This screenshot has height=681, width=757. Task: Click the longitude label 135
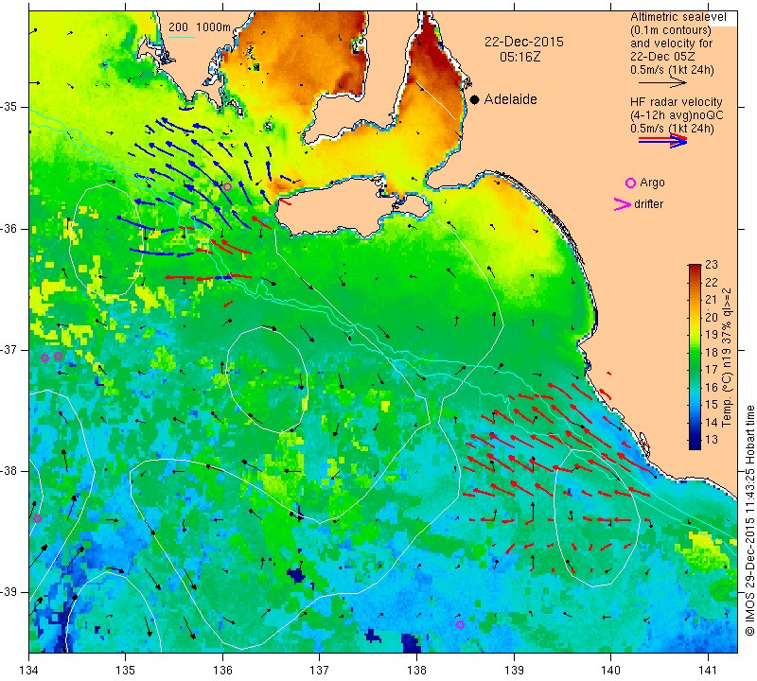coord(126,670)
